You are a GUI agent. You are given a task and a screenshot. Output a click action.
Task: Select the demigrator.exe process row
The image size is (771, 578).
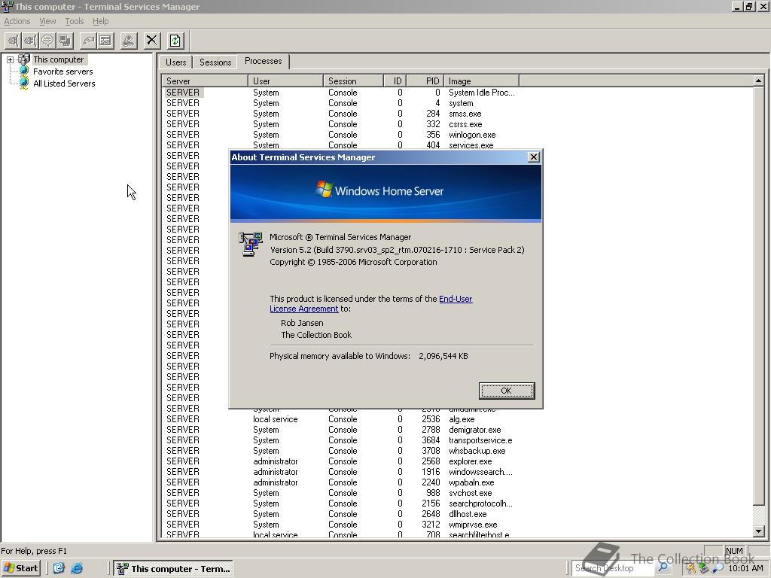pyautogui.click(x=340, y=430)
